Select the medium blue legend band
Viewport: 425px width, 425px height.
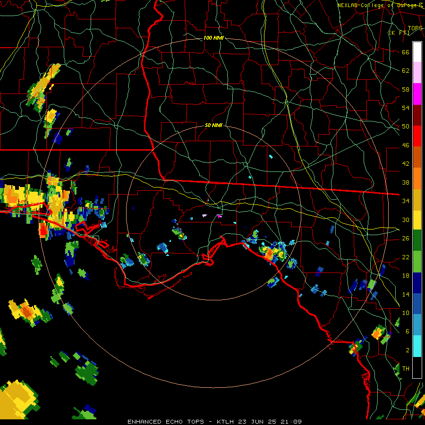pos(417,304)
